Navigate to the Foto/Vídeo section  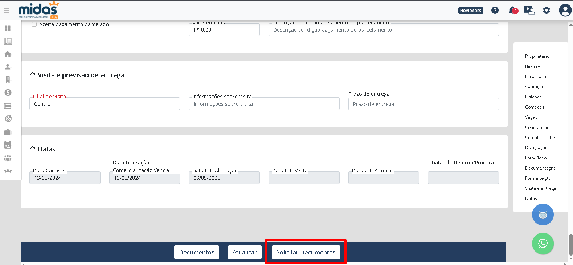click(536, 158)
